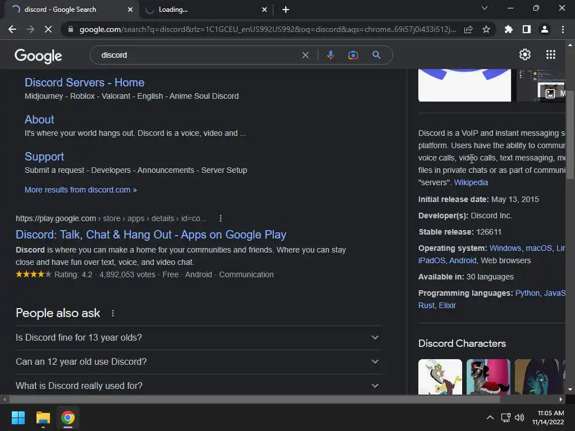This screenshot has height=431, width=575.
Task: Close the discord Google Search tab
Action: 130,10
